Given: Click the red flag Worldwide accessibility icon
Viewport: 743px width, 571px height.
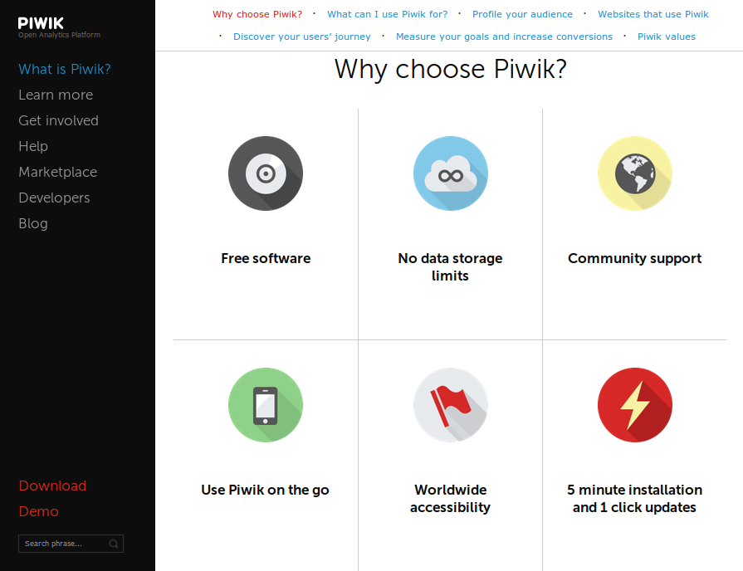Looking at the screenshot, I should (x=450, y=405).
